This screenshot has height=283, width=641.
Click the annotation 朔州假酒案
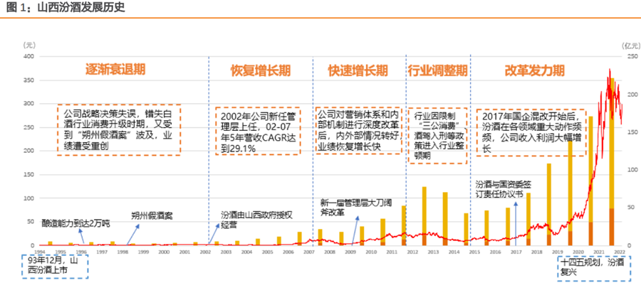coord(152,216)
